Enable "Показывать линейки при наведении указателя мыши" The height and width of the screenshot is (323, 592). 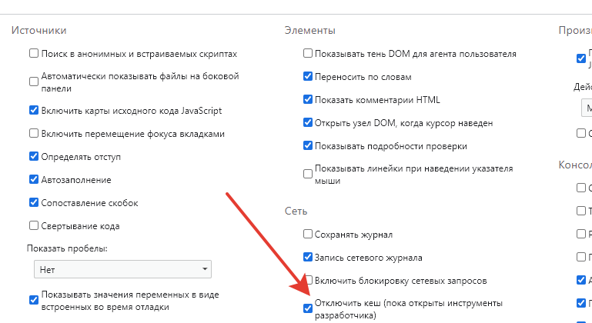pos(308,174)
